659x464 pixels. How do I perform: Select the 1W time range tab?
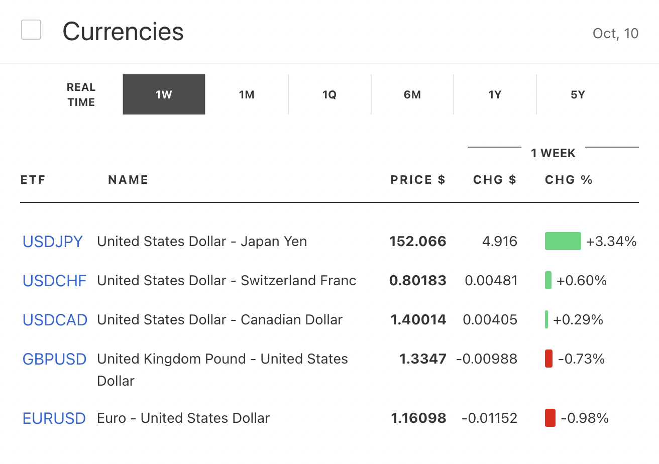(x=164, y=94)
